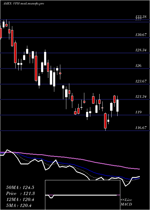Image resolution: width=150 pixels, height=210 pixels.
Task: Click the Price : 121.3 readout
Action: [20, 193]
